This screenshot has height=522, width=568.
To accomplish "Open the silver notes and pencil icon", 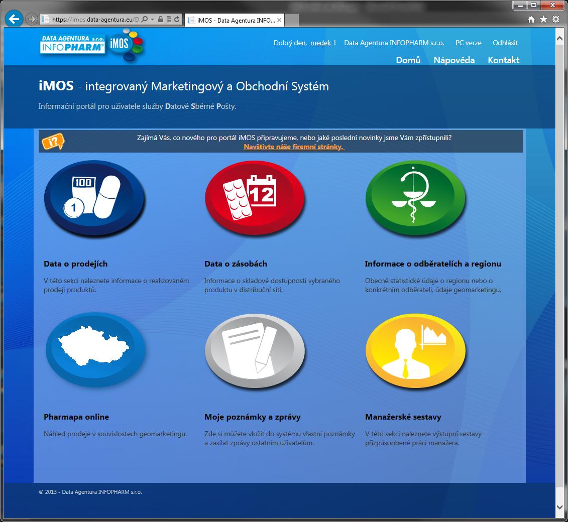I will pyautogui.click(x=255, y=351).
